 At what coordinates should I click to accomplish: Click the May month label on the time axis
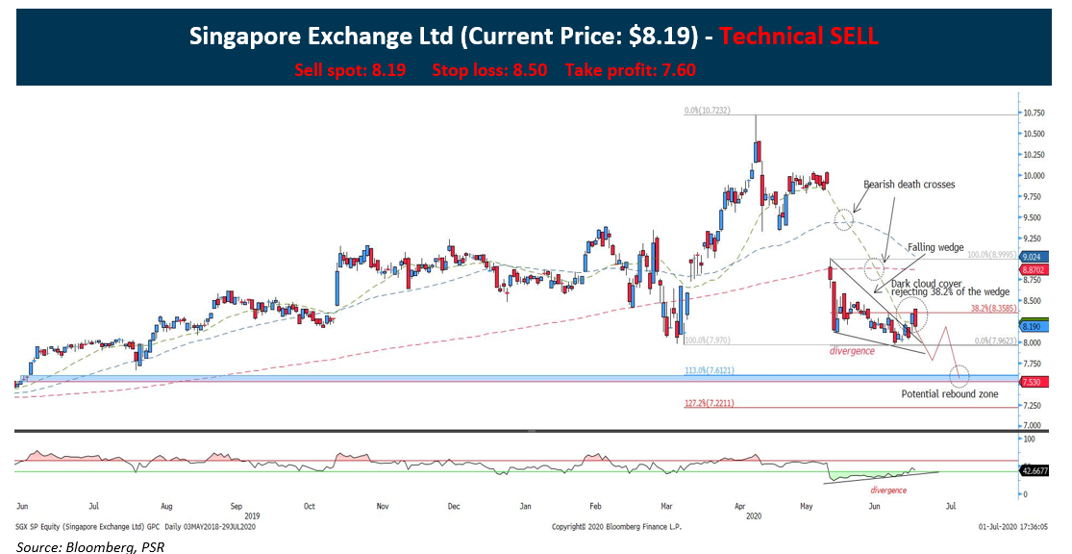pyautogui.click(x=806, y=507)
